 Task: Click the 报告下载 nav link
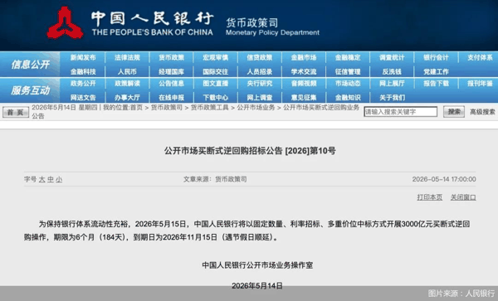tap(436, 84)
